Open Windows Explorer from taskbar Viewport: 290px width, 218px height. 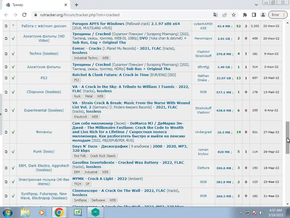[25, 212]
